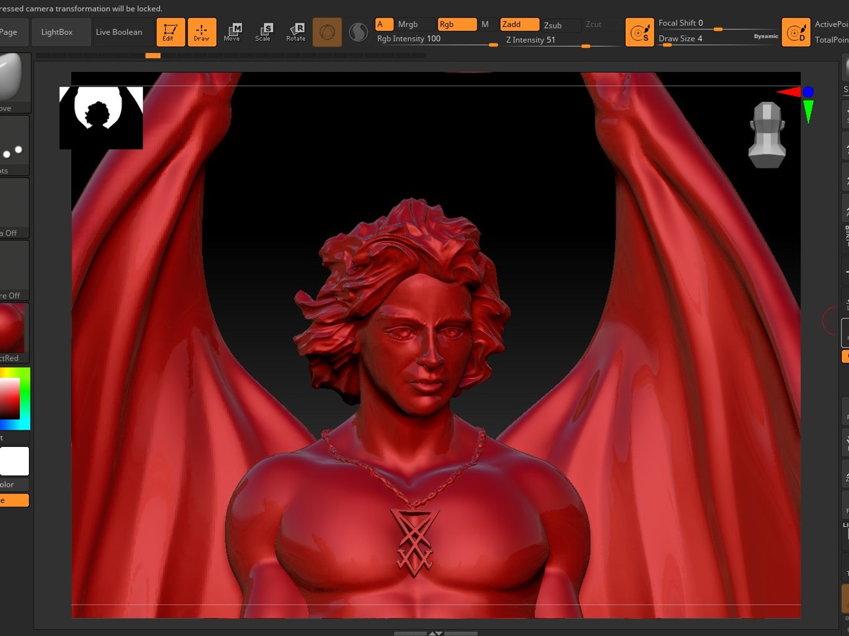
Task: Click the grey Sculptris Pro sphere icon
Action: point(358,32)
